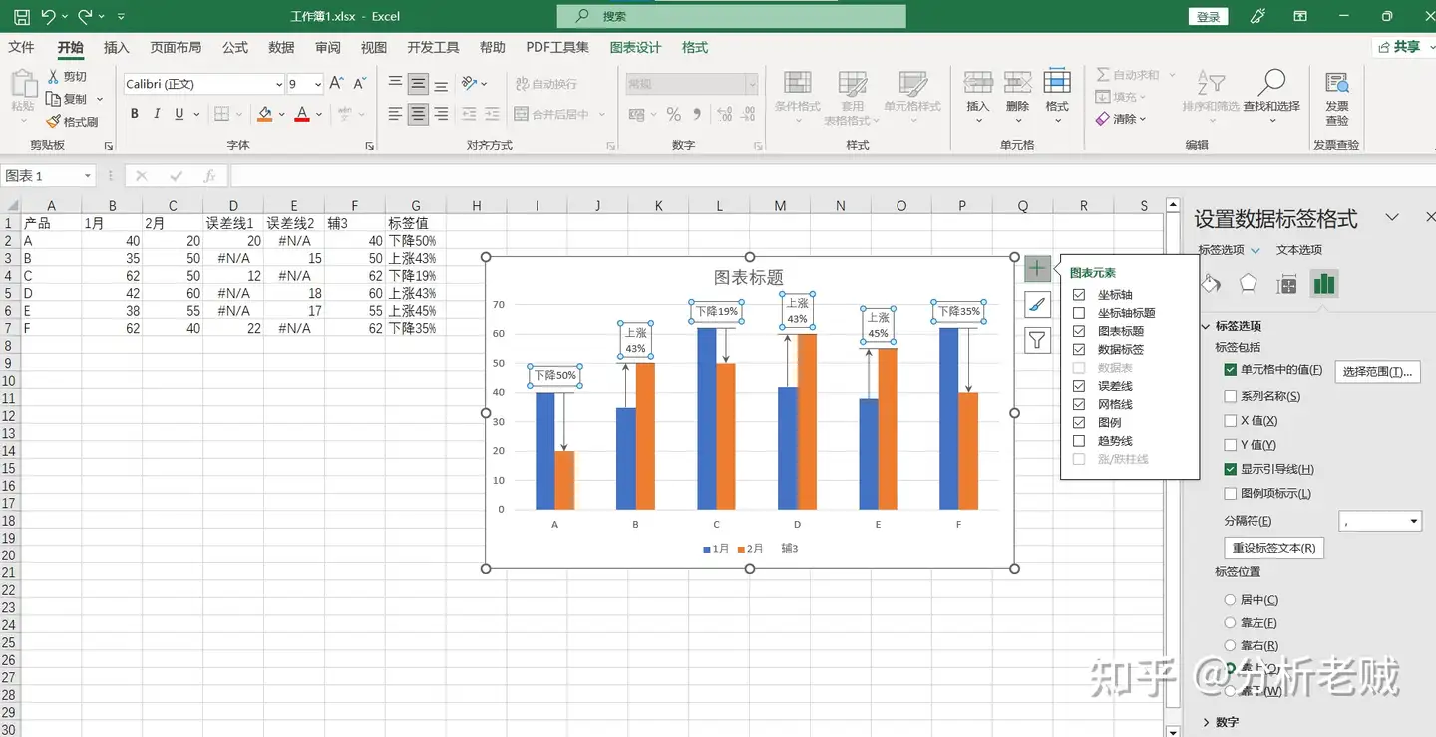The width and height of the screenshot is (1436, 737).
Task: Click the Decrease Font Size icon
Action: point(360,84)
